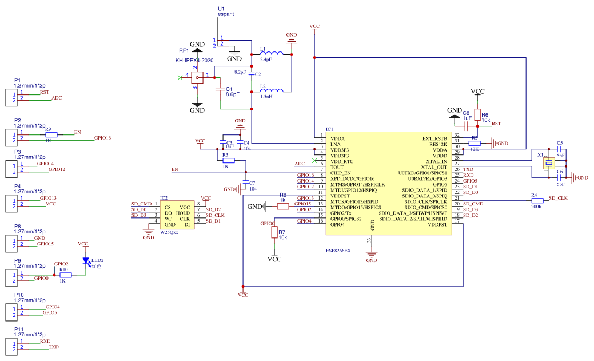
Task: Click the R10 1K resistor near LED2
Action: click(x=66, y=275)
